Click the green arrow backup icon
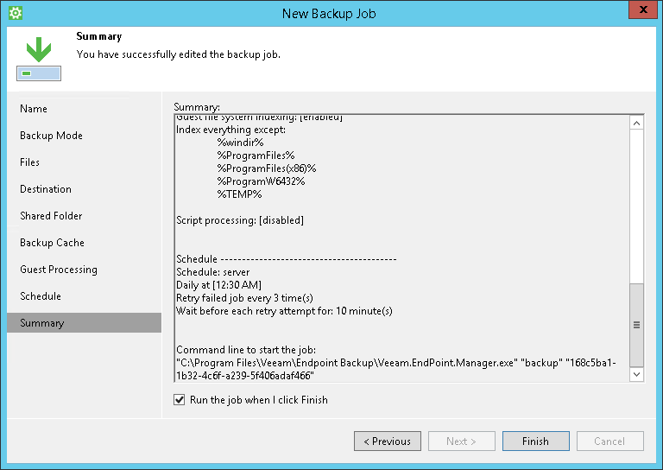The height and width of the screenshot is (470, 663). (38, 57)
